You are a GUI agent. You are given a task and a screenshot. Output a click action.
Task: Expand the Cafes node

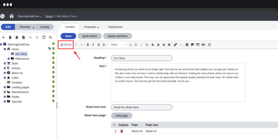point(5,78)
